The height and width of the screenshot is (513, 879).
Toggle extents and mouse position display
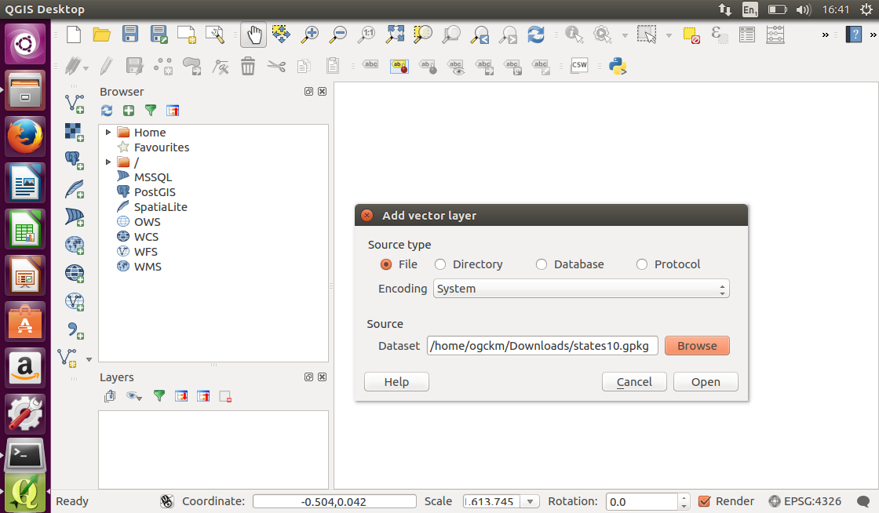(166, 501)
